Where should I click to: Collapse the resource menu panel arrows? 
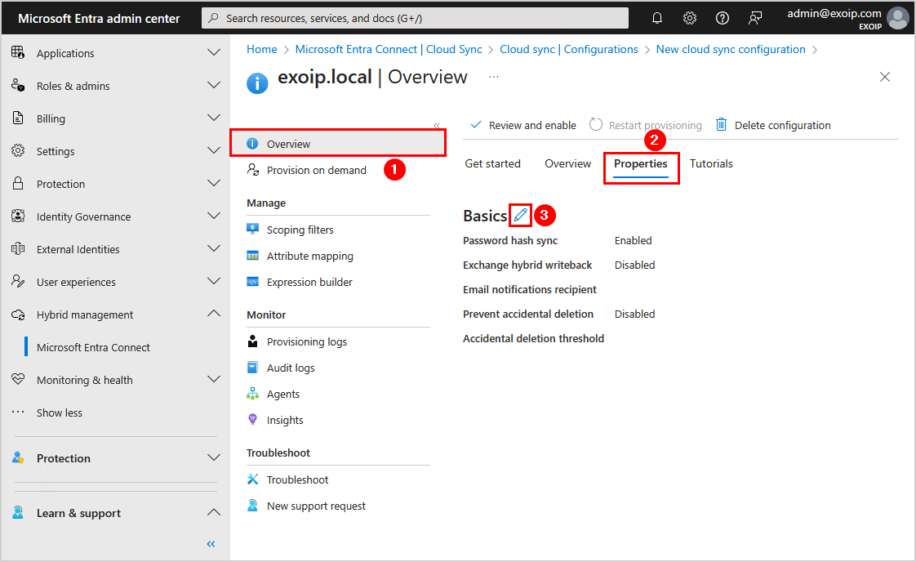click(437, 125)
